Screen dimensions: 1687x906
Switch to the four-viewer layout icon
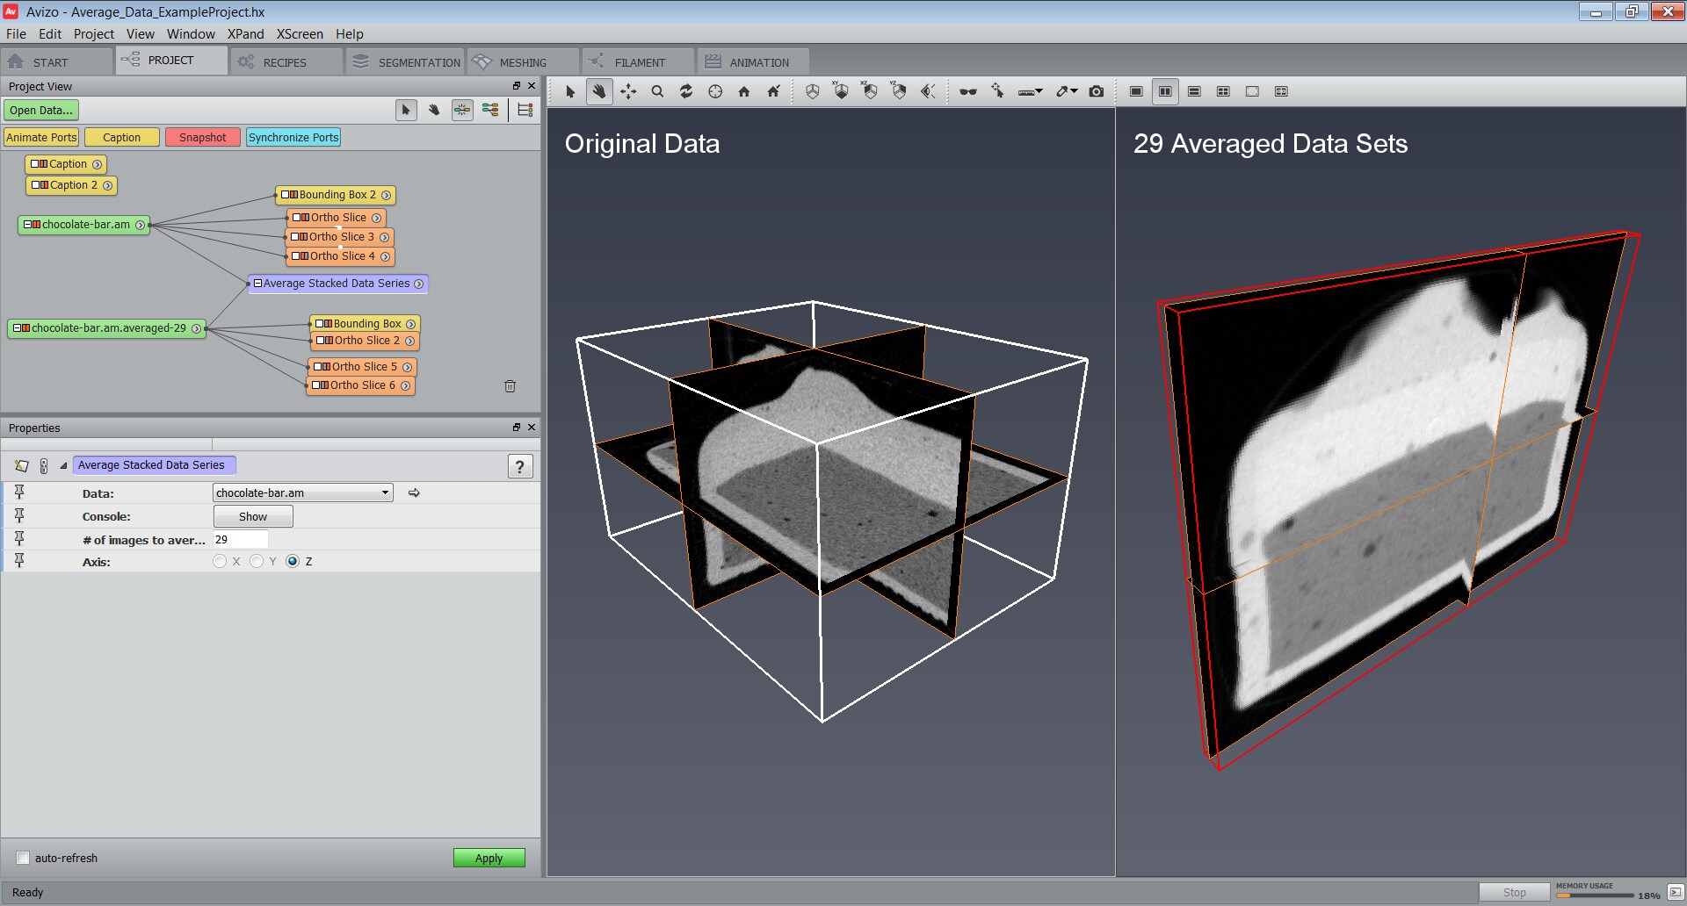(x=1222, y=91)
